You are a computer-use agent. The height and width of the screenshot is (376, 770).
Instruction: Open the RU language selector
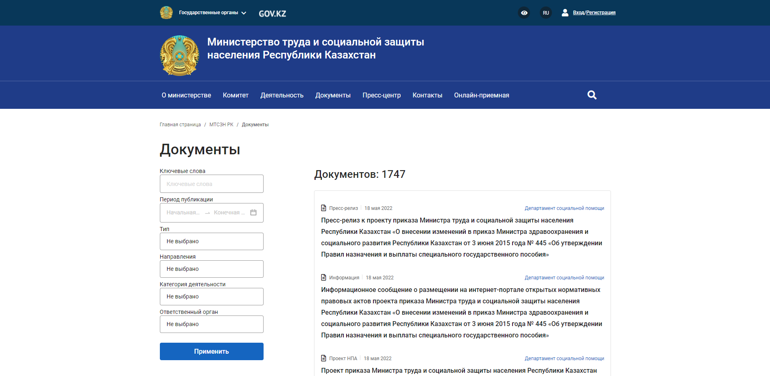coord(545,13)
